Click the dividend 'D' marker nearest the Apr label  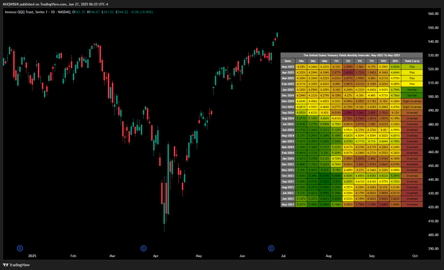[143, 248]
